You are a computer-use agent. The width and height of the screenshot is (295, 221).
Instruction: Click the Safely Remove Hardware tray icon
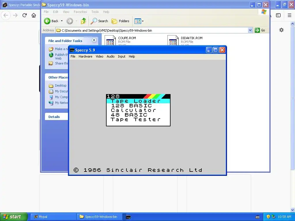(x=274, y=217)
